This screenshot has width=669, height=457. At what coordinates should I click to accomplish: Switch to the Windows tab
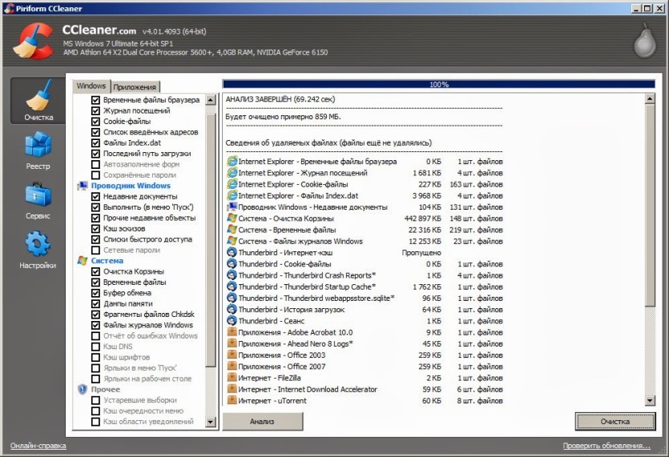pos(91,86)
